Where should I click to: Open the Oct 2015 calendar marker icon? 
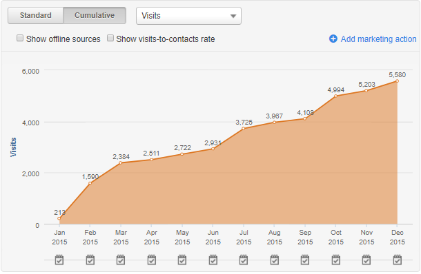coord(335,260)
